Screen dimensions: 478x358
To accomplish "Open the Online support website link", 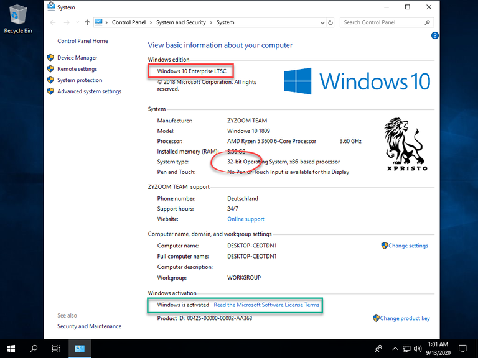I will click(x=246, y=219).
